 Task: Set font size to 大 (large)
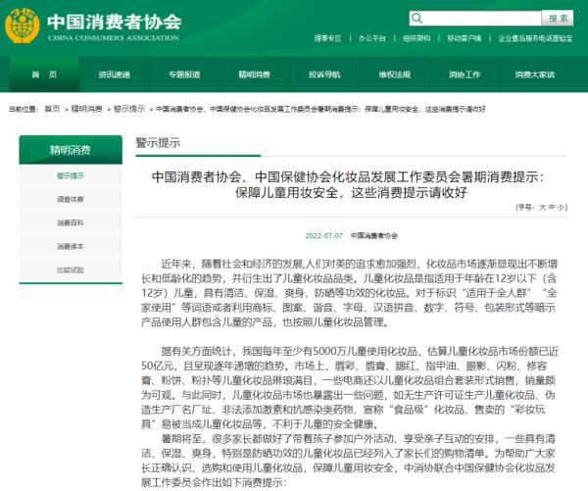point(543,207)
